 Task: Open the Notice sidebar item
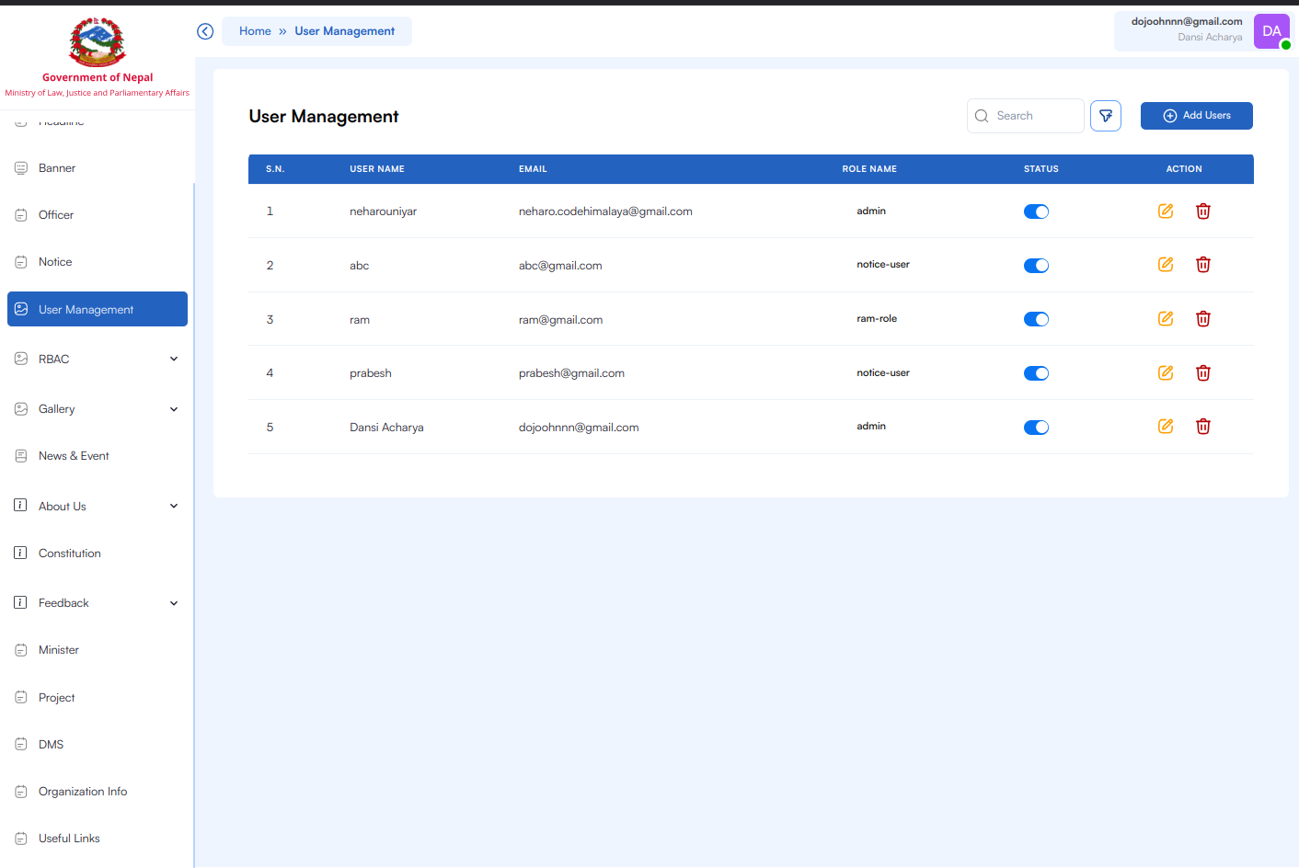(x=55, y=262)
